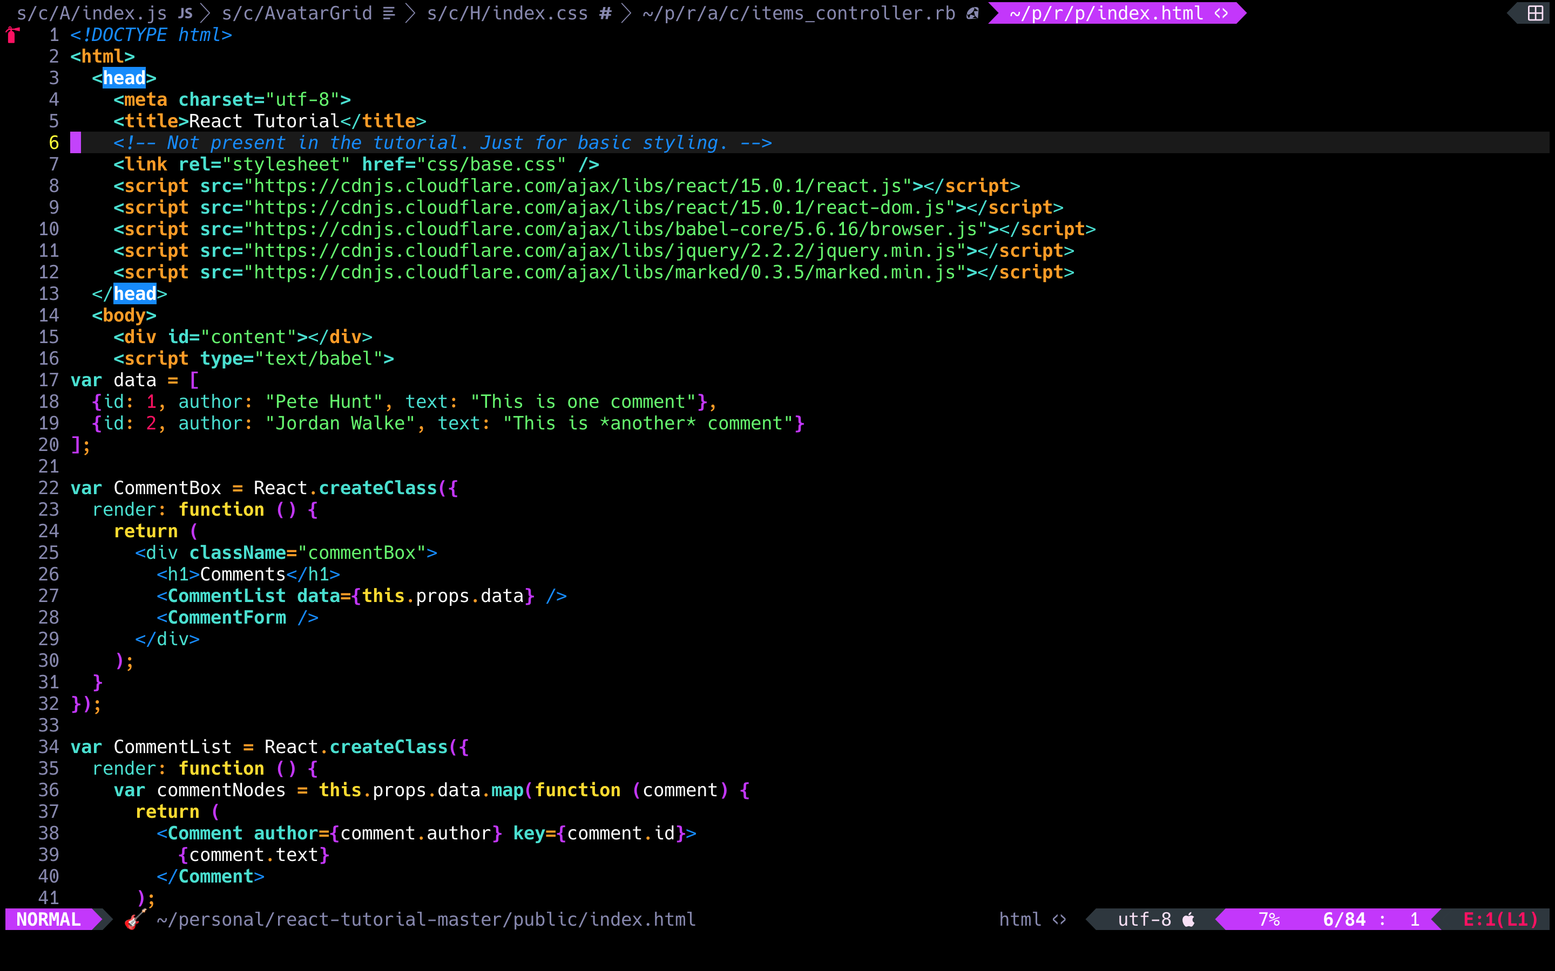
Task: Click the commentBox className value
Action: pyautogui.click(x=362, y=552)
